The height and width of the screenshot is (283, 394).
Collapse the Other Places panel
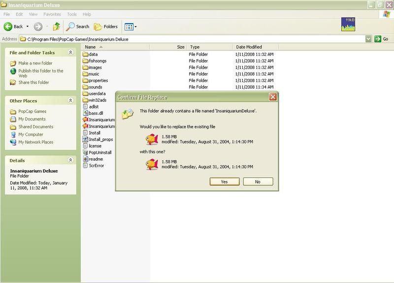point(70,101)
